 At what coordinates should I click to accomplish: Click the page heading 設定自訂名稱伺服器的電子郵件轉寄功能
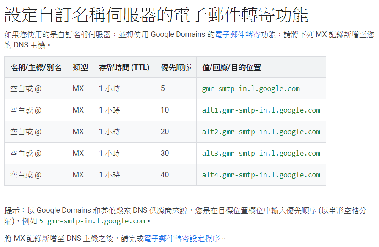(x=156, y=15)
